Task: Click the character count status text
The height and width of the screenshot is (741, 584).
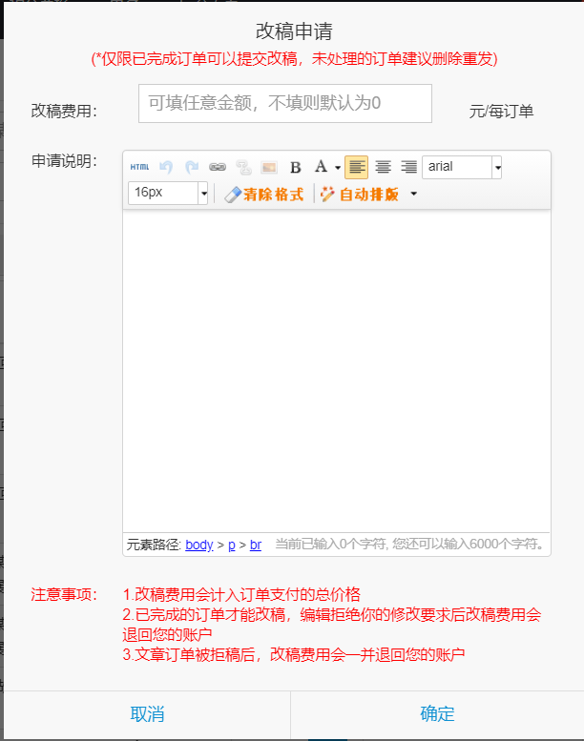Action: pos(410,544)
